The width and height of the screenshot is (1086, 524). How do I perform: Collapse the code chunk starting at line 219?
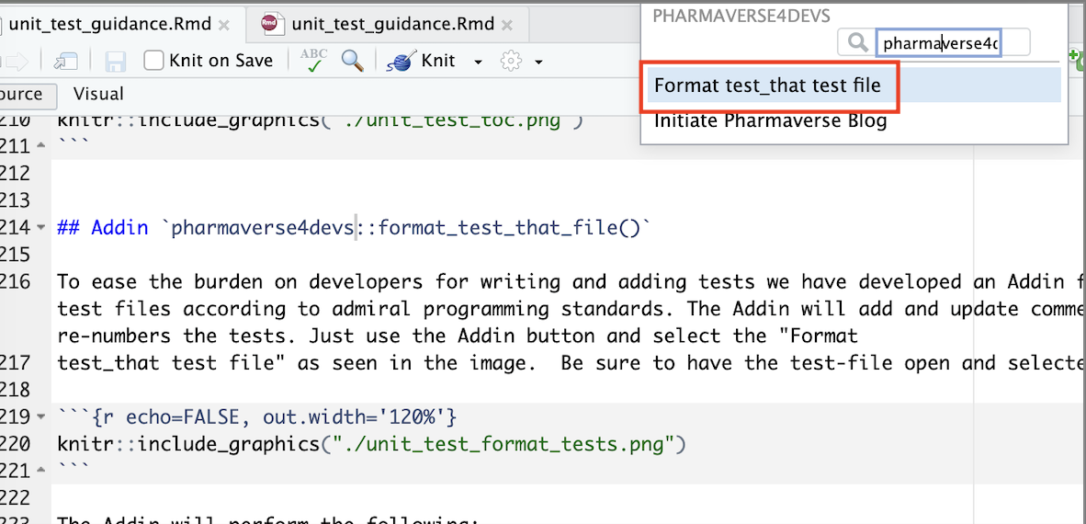(x=40, y=418)
